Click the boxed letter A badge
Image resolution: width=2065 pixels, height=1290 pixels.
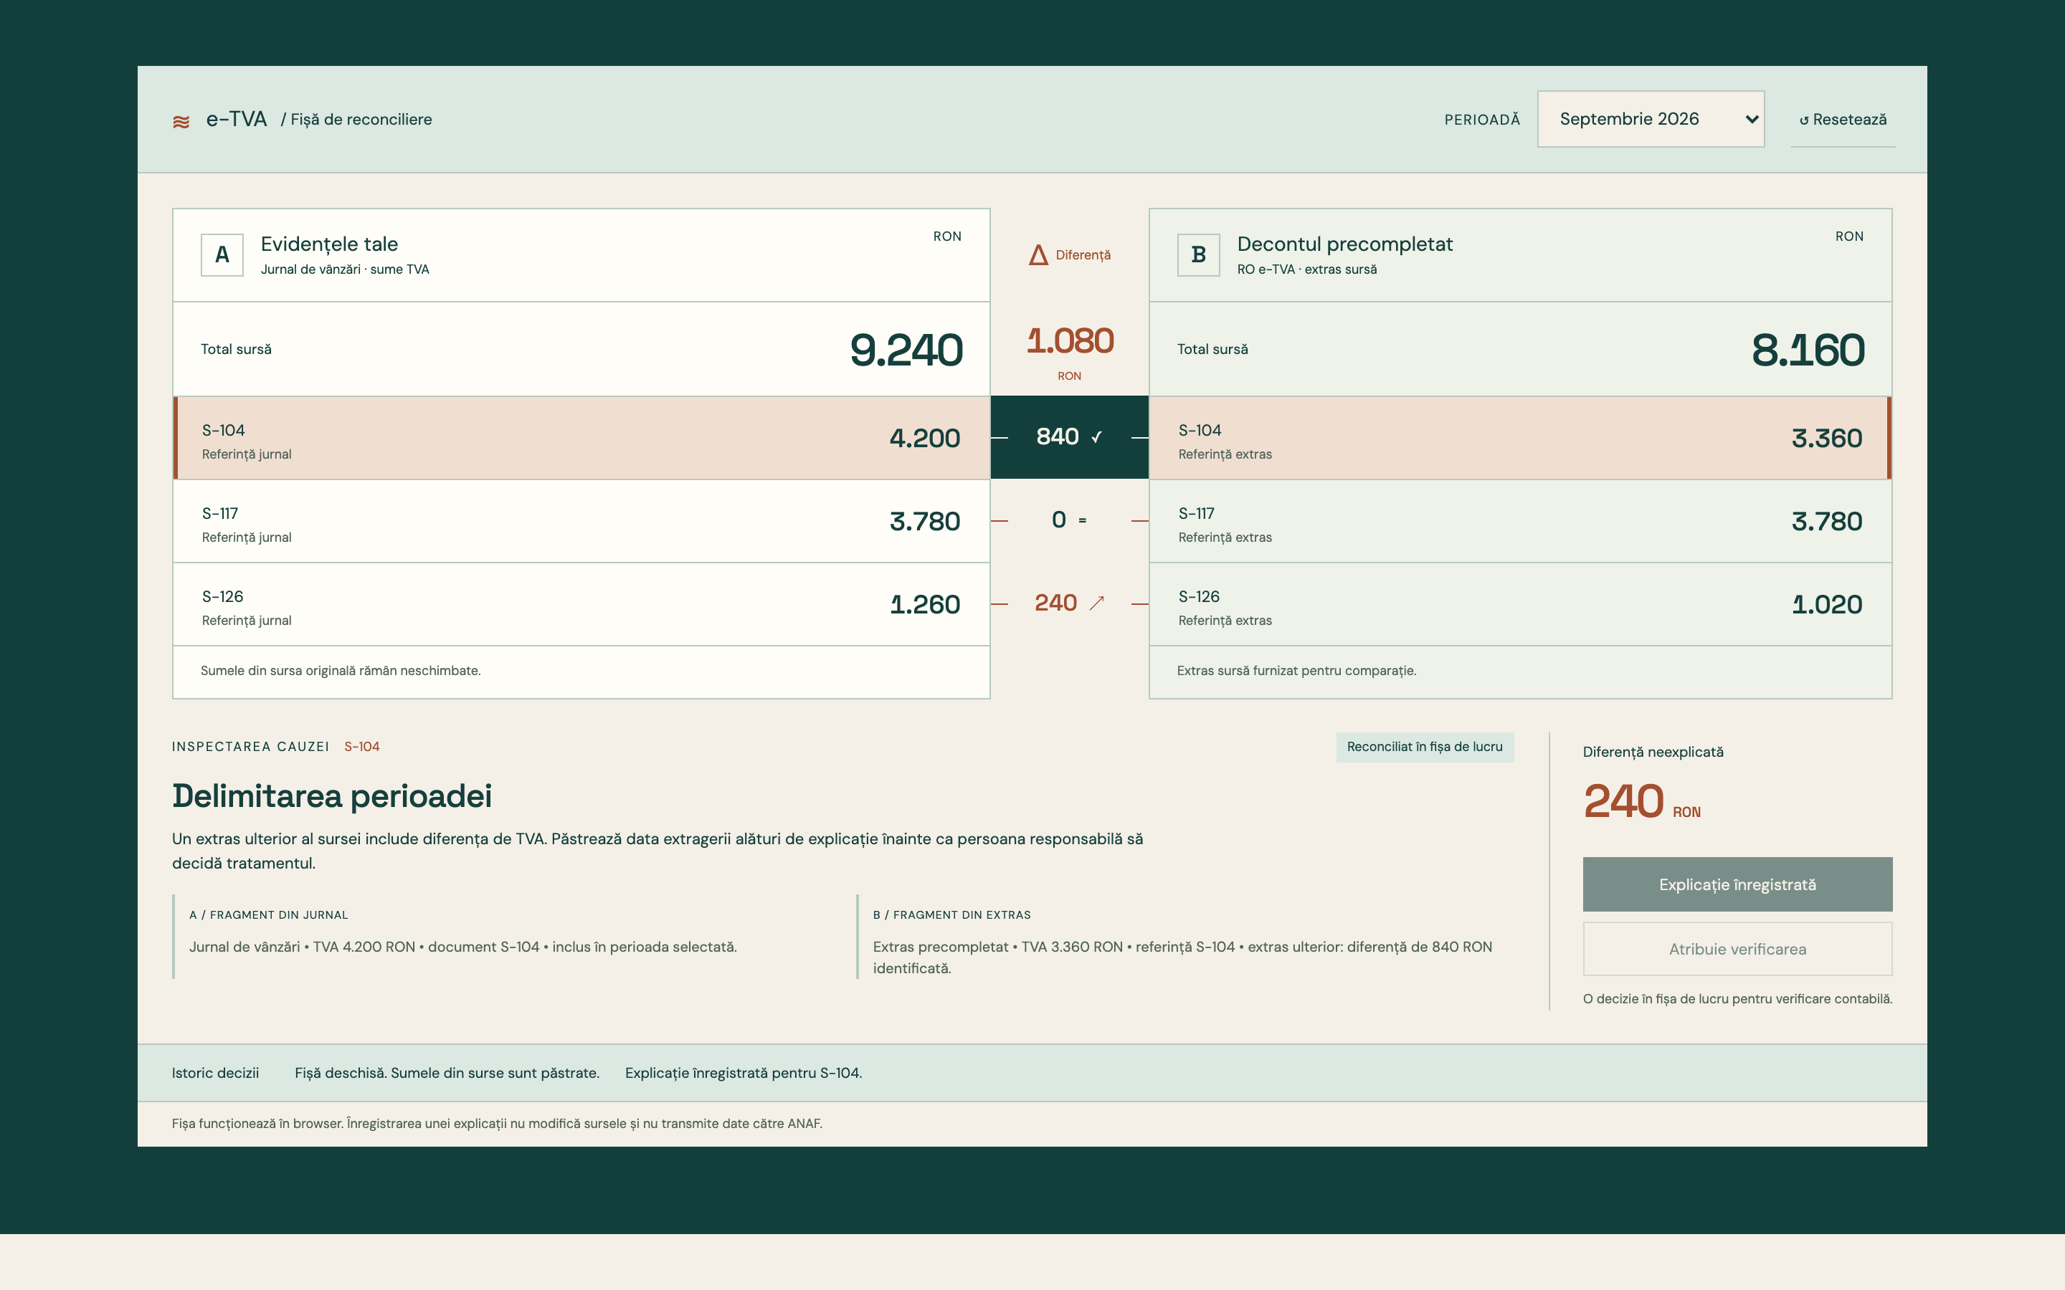point(222,255)
